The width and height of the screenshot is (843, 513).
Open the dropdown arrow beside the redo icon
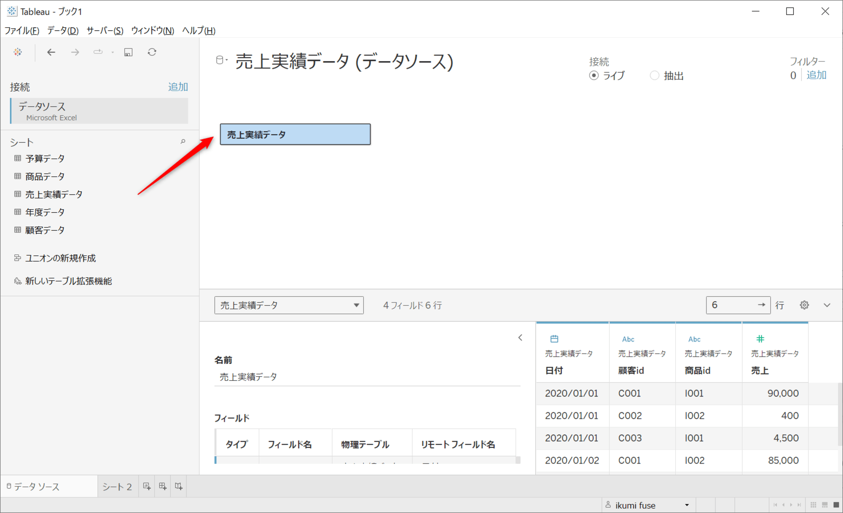(113, 52)
